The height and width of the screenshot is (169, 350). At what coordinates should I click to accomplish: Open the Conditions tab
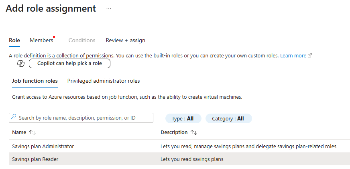tap(82, 40)
